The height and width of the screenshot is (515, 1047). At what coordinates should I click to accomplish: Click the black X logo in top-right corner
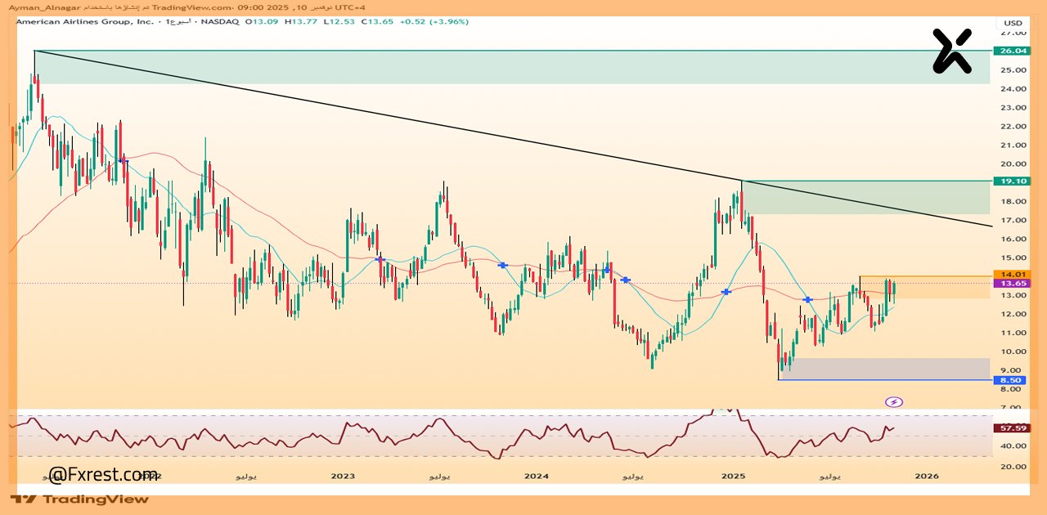952,51
